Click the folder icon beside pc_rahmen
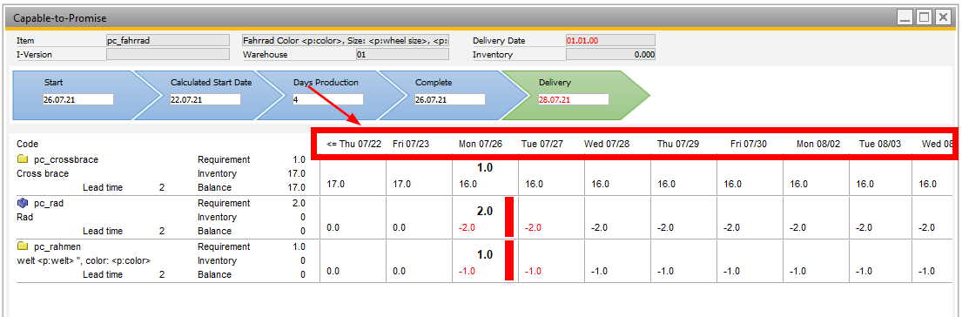The width and height of the screenshot is (962, 317). point(24,246)
